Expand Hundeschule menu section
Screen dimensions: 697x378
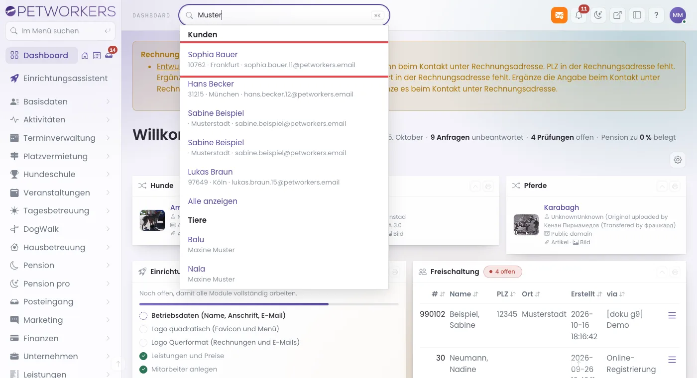tap(60, 174)
